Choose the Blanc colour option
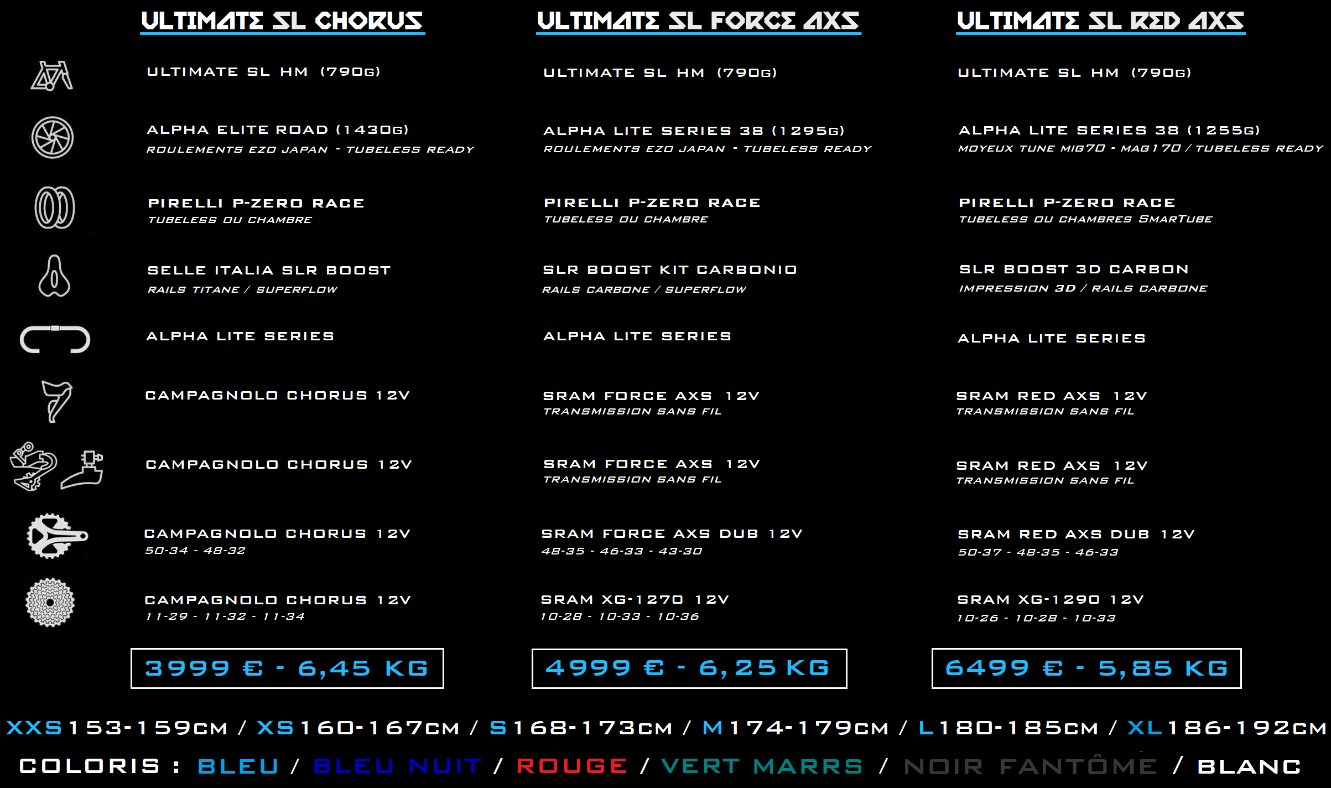This screenshot has width=1331, height=788. point(1249,766)
